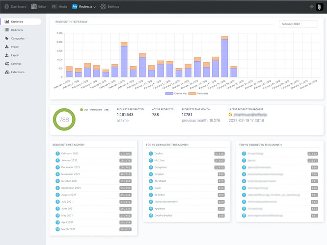Image resolution: width=327 pixels, height=245 pixels.
Task: Open Extensions in the sidebar
Action: click(7, 72)
